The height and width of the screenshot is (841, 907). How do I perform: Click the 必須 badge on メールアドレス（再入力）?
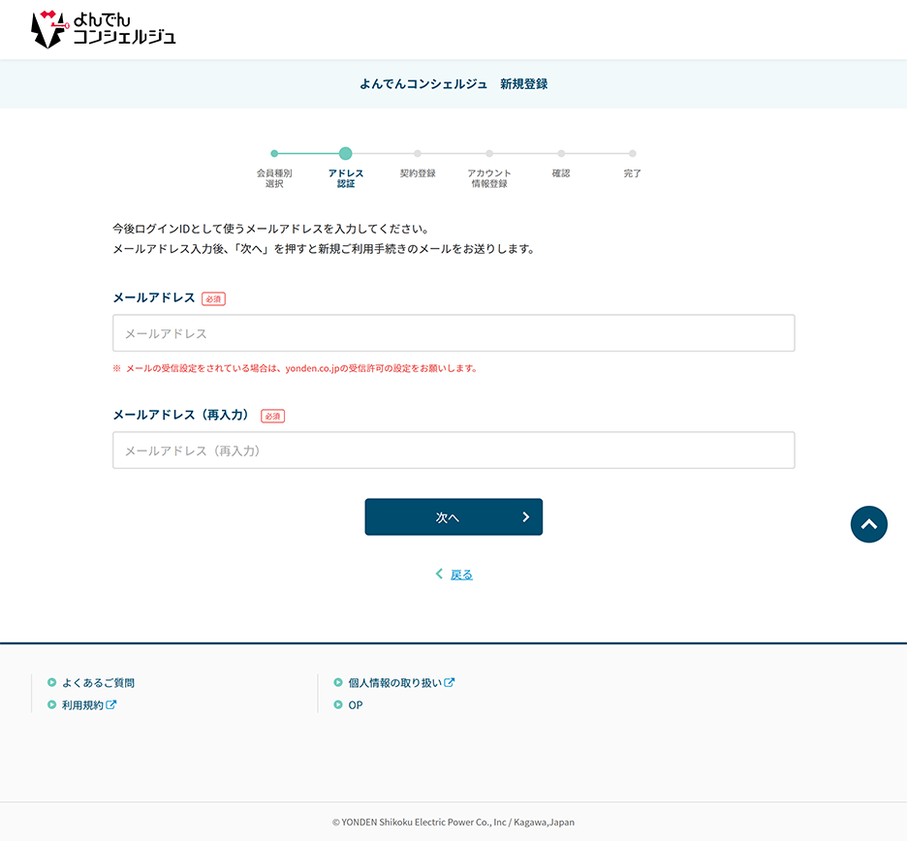pyautogui.click(x=271, y=415)
